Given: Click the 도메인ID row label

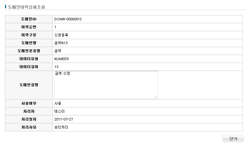Looking at the screenshot, I should pos(29,19).
